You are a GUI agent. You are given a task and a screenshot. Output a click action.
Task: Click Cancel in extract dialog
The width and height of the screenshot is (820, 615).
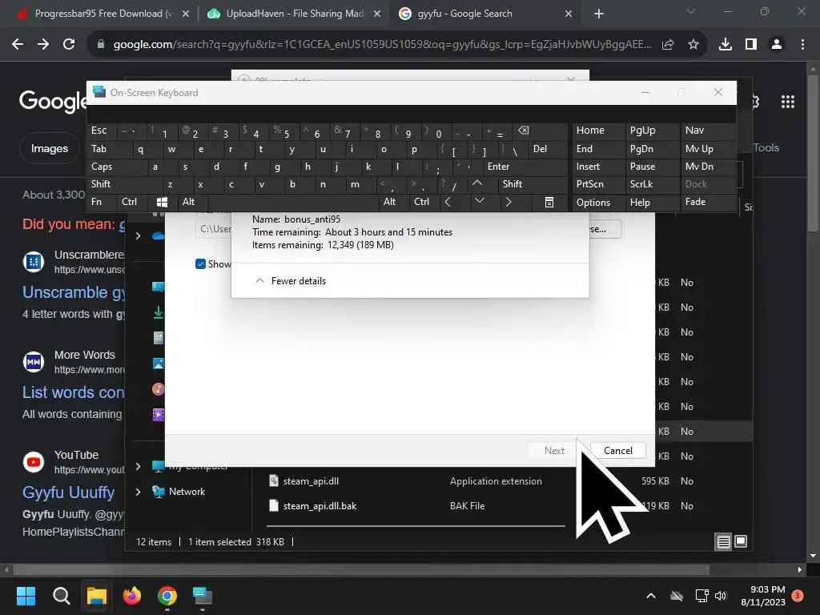click(x=617, y=451)
